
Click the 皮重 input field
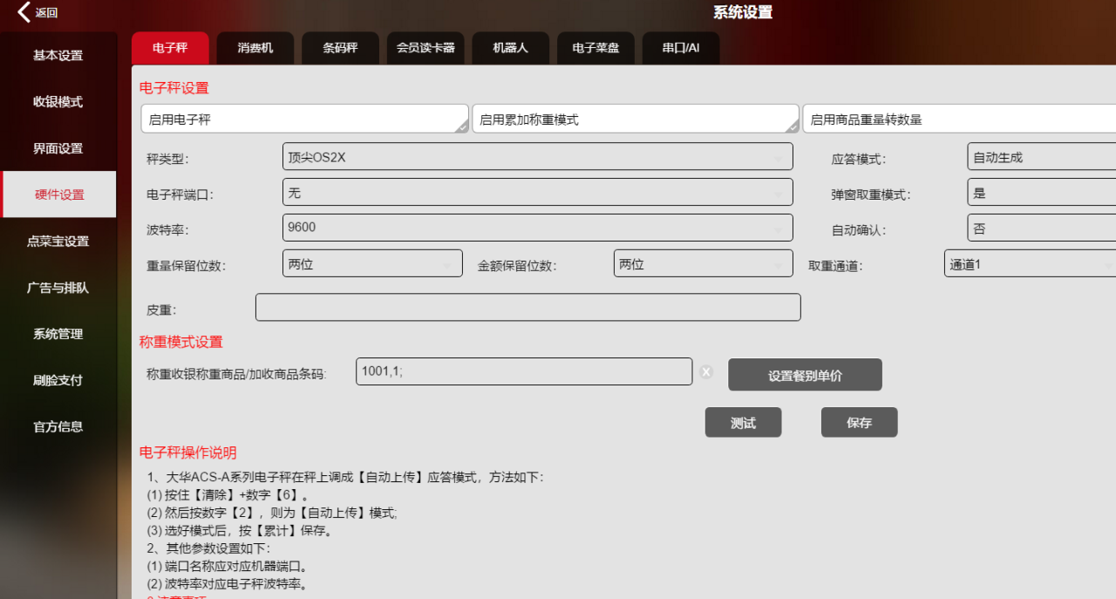click(x=527, y=308)
